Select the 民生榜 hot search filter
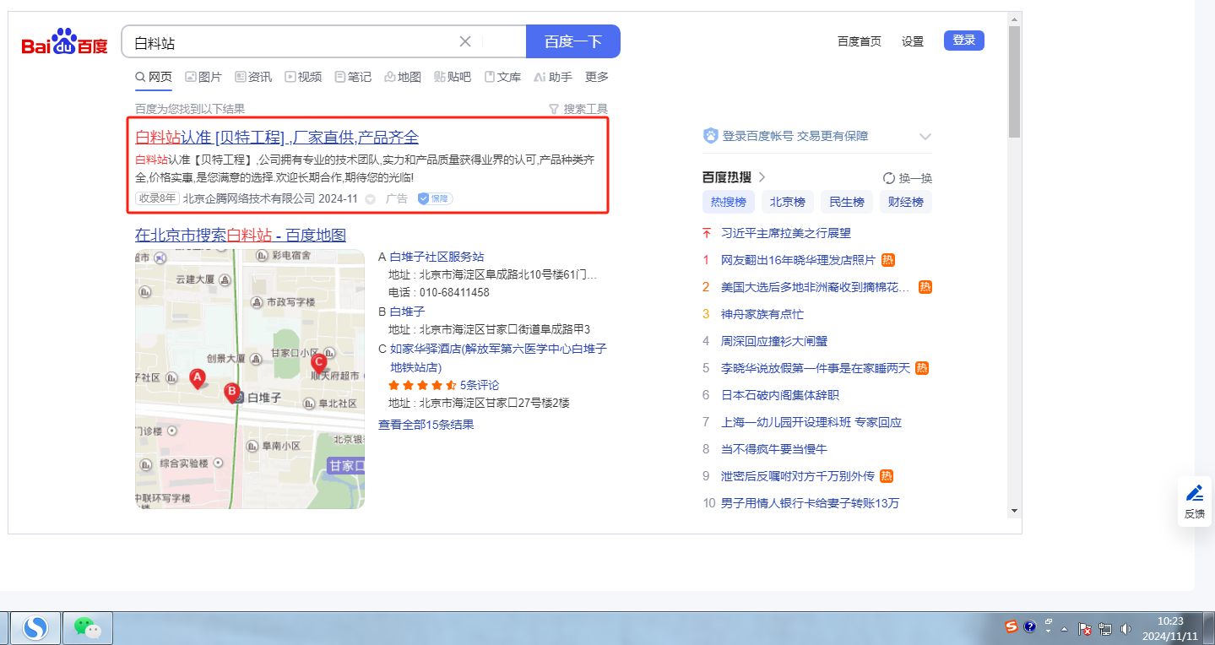This screenshot has height=645, width=1215. [x=846, y=202]
